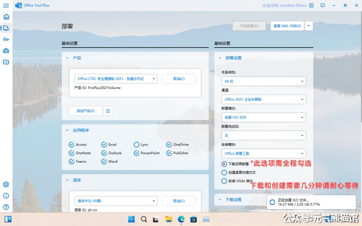Open the settings gear in sidebar

6,185
